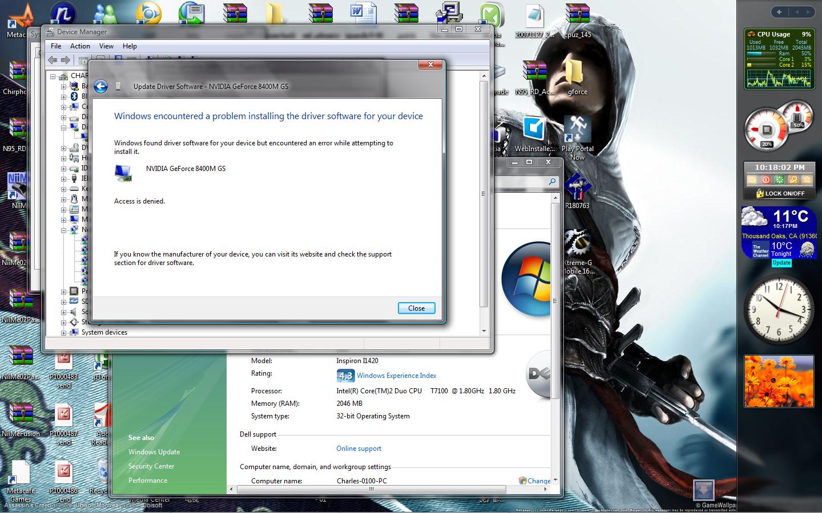Click the System window vertical scrollbar

coord(555,301)
